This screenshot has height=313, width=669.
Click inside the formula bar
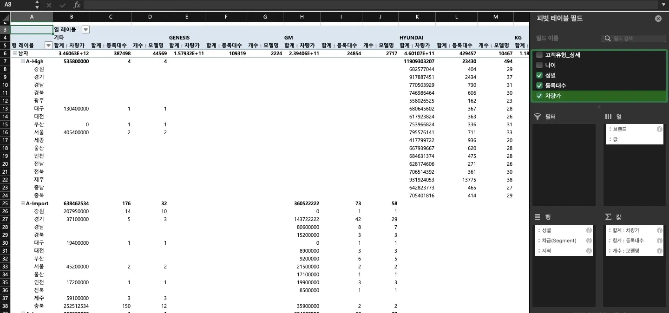coord(371,5)
